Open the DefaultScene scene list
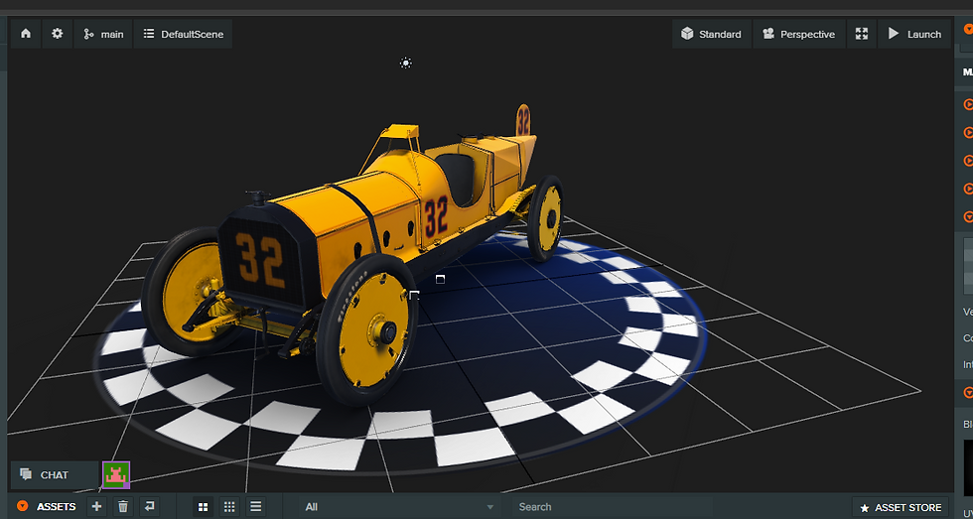 (183, 34)
